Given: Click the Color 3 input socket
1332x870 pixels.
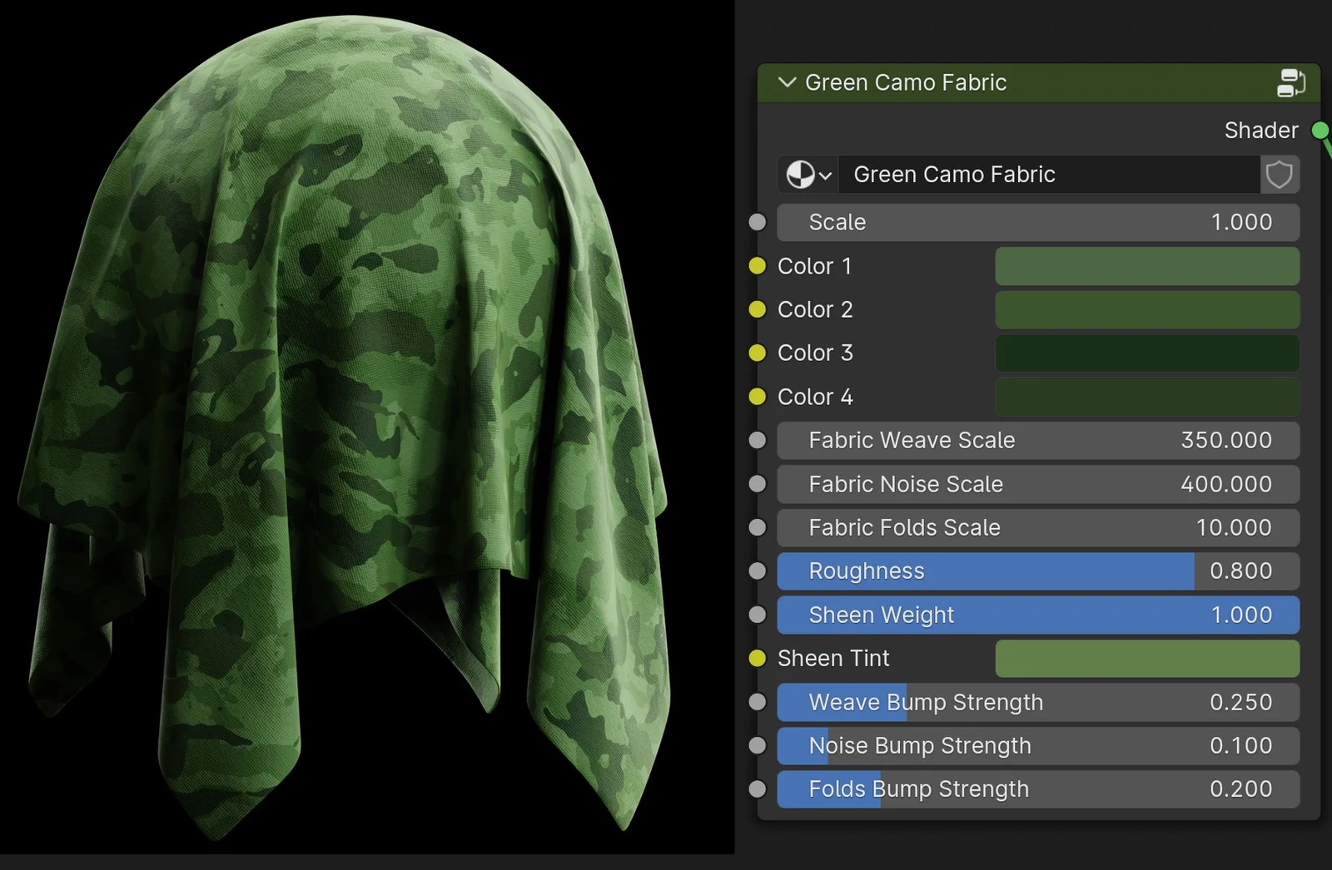Looking at the screenshot, I should click(758, 353).
